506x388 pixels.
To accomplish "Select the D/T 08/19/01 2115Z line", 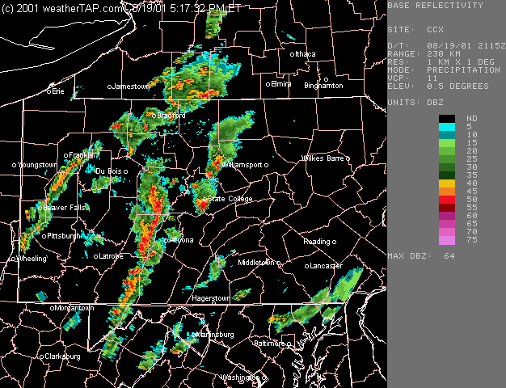I will 447,46.
